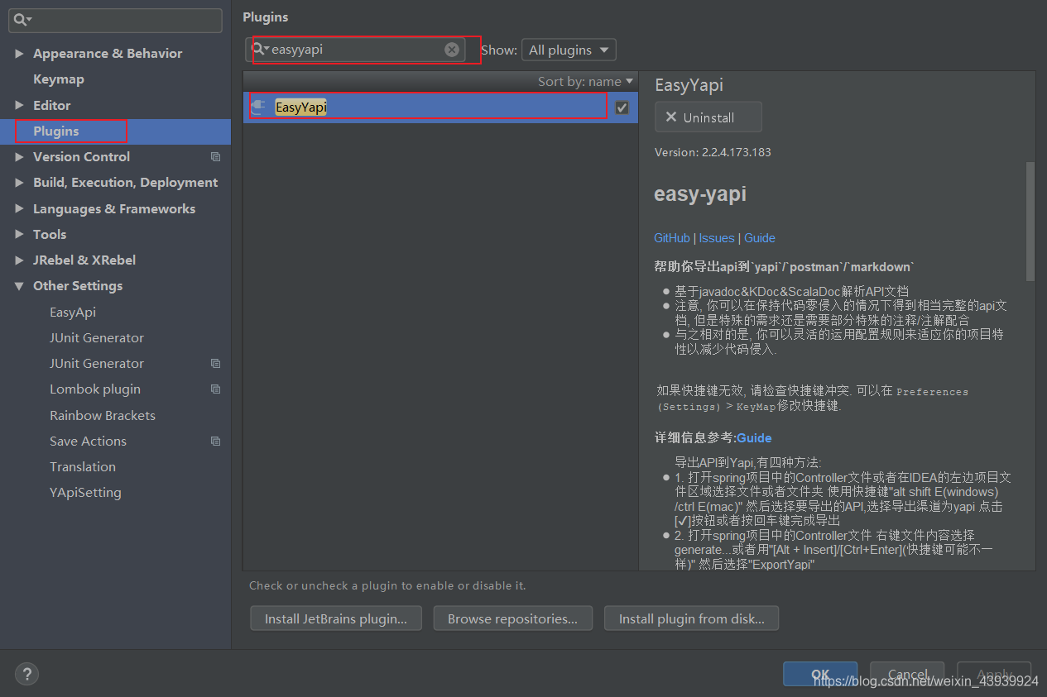This screenshot has width=1047, height=697.
Task: Click the OK button
Action: (x=821, y=674)
